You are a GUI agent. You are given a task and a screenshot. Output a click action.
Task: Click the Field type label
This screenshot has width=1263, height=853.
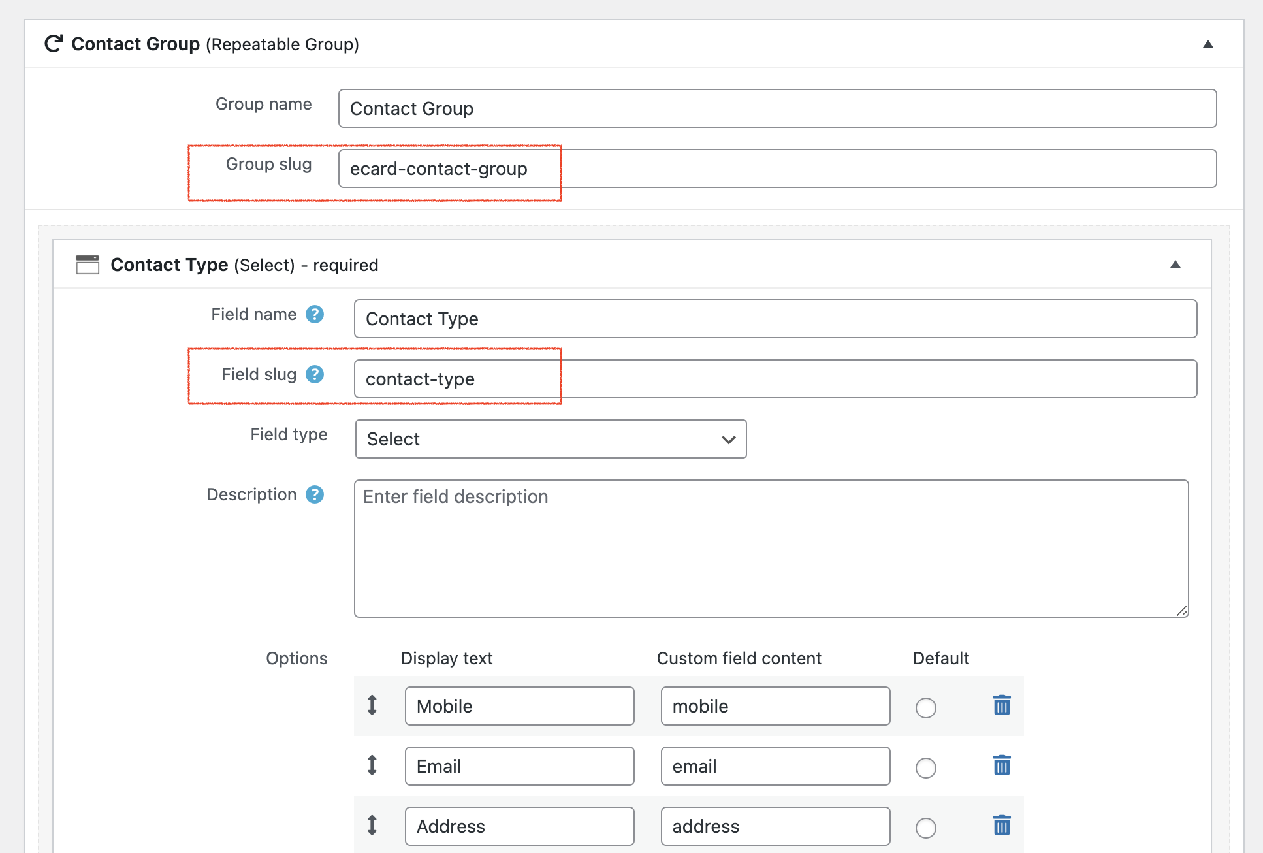(289, 434)
